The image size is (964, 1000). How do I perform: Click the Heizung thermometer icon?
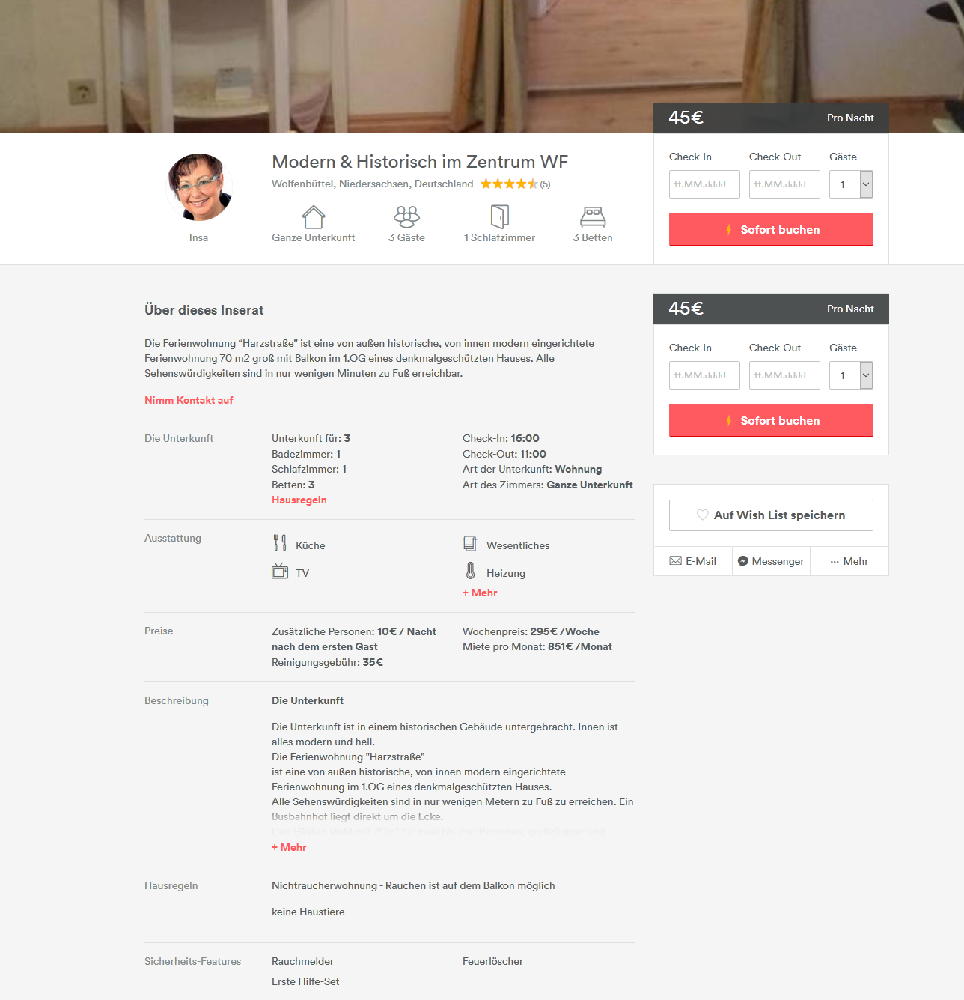(x=470, y=571)
